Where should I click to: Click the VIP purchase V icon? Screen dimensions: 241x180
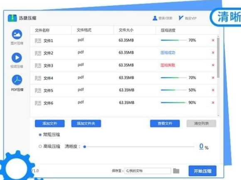coord(181,18)
